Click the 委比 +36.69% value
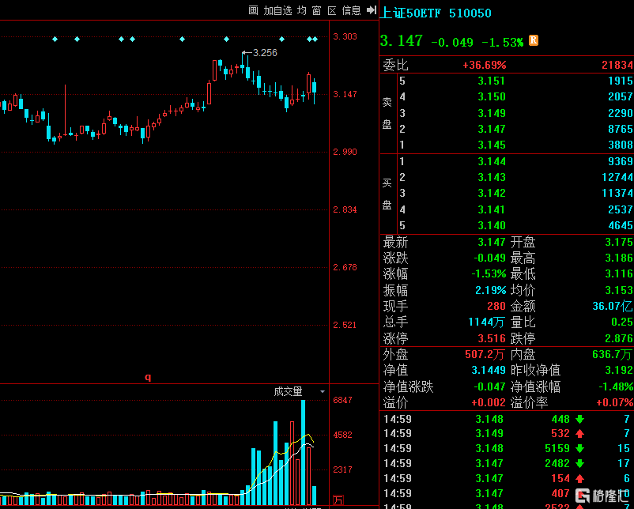The image size is (634, 509). pyautogui.click(x=485, y=65)
